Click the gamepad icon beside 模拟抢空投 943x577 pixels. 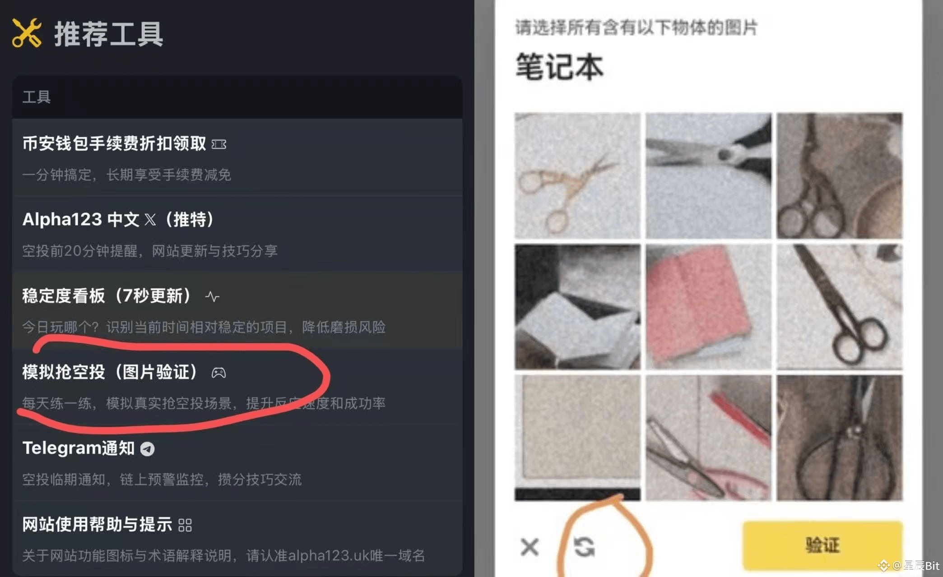tap(218, 373)
